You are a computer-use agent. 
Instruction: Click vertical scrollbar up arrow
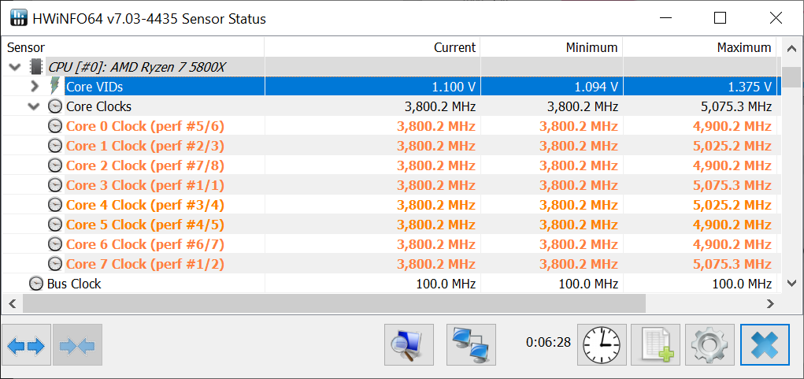point(791,48)
